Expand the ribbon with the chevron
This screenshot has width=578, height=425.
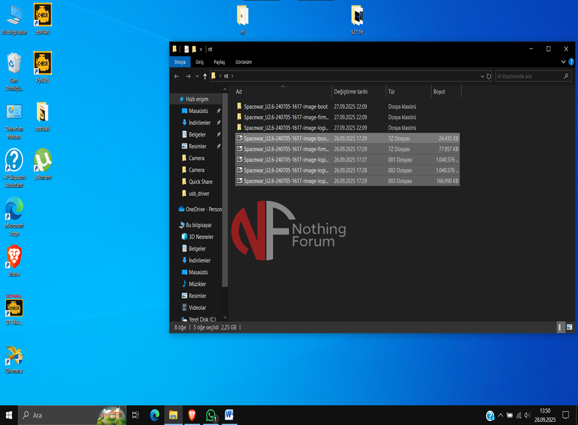pyautogui.click(x=563, y=62)
